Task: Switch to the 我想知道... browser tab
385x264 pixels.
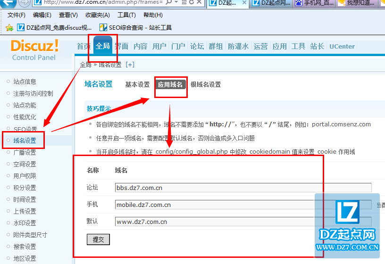Action: 358,3
